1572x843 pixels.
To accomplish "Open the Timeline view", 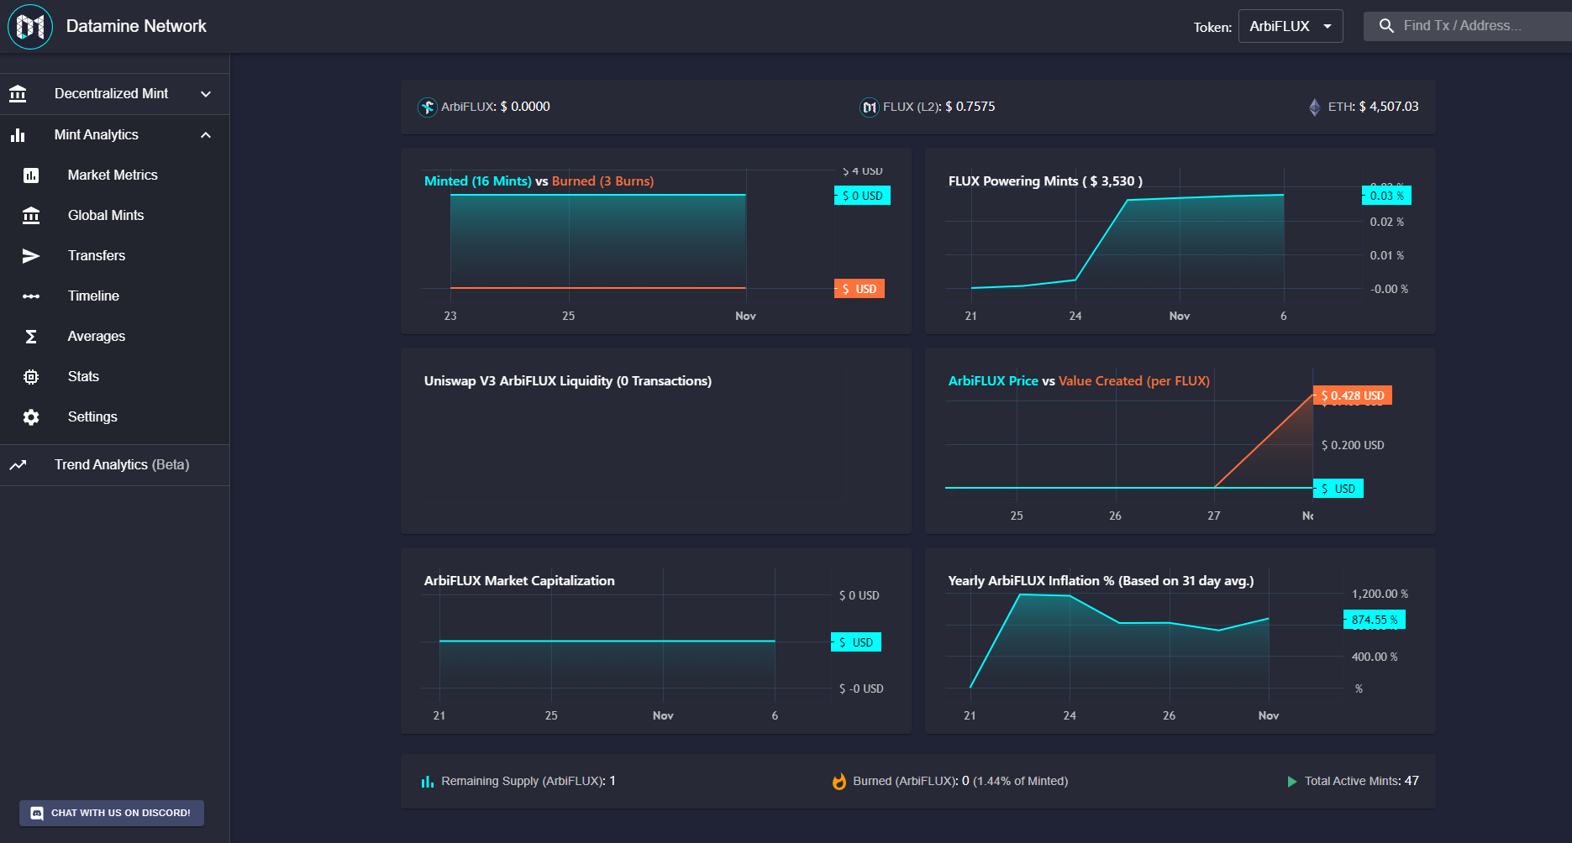I will (114, 296).
